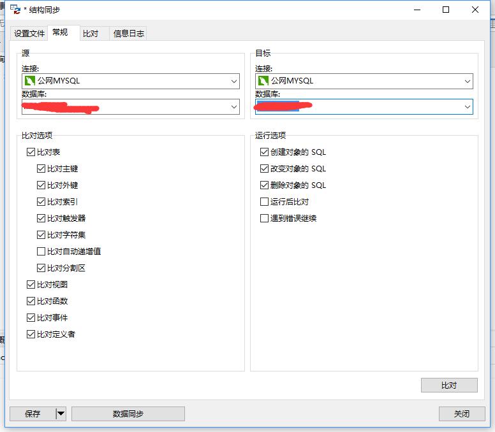Open the source 数据库 dropdown list
This screenshot has width=495, height=432.
[234, 107]
